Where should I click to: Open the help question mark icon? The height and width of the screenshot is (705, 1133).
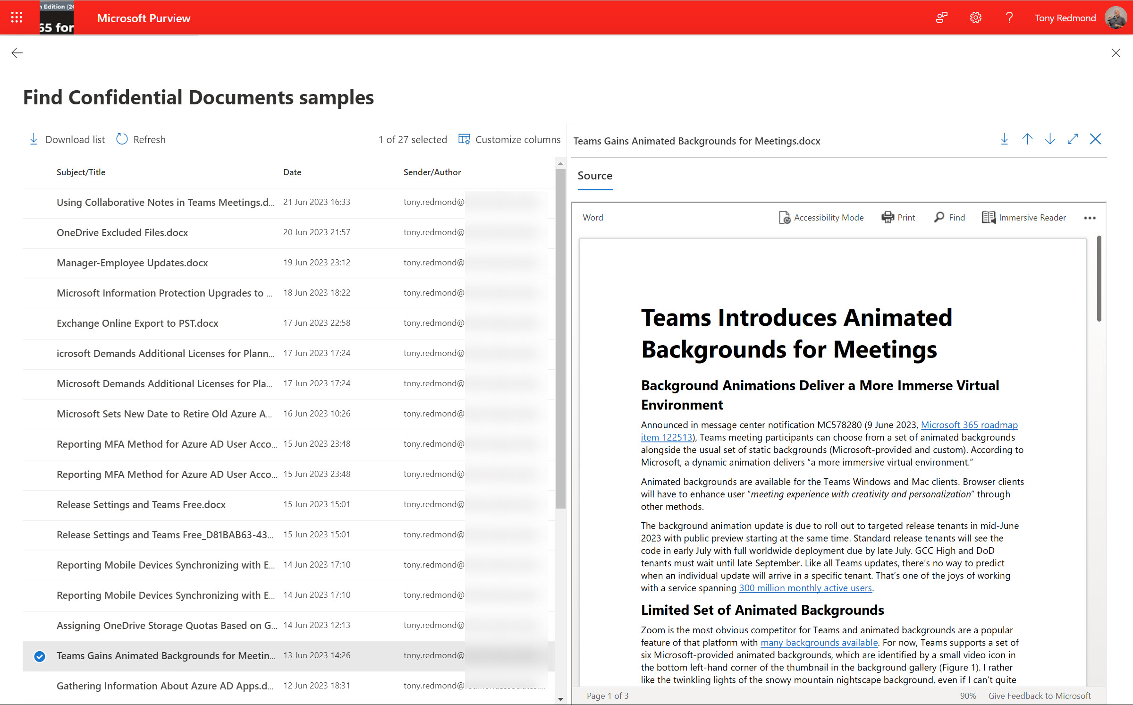click(x=1009, y=18)
